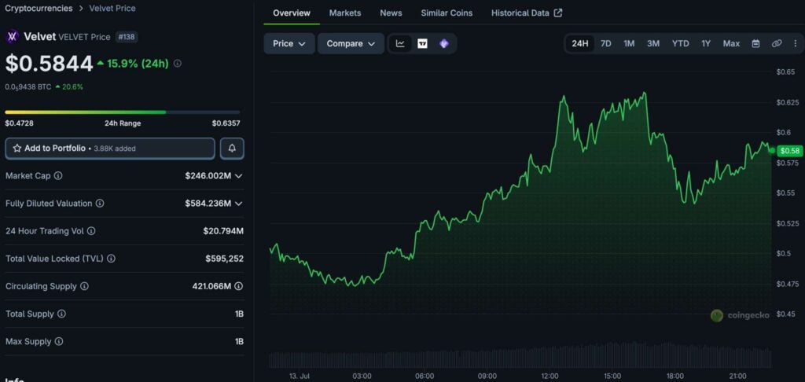Click info icon next to Total Value Locked

111,259
